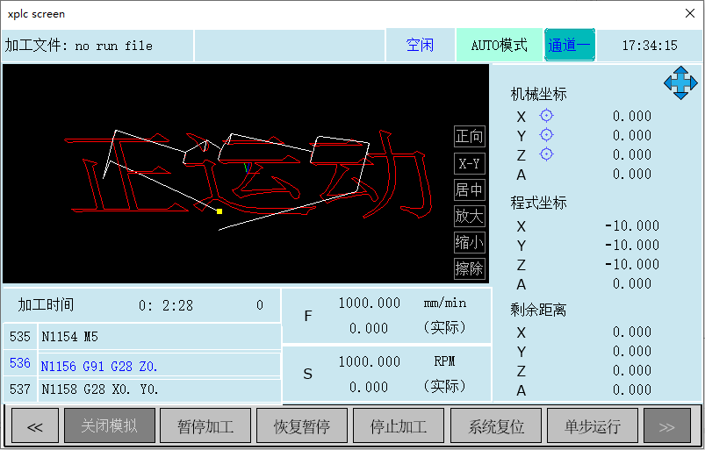The height and width of the screenshot is (450, 705).
Task: Switch to the X-Y plane view
Action: coord(470,163)
